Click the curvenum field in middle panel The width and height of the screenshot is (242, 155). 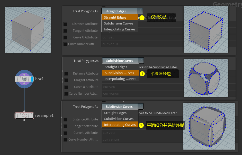click(x=143, y=94)
